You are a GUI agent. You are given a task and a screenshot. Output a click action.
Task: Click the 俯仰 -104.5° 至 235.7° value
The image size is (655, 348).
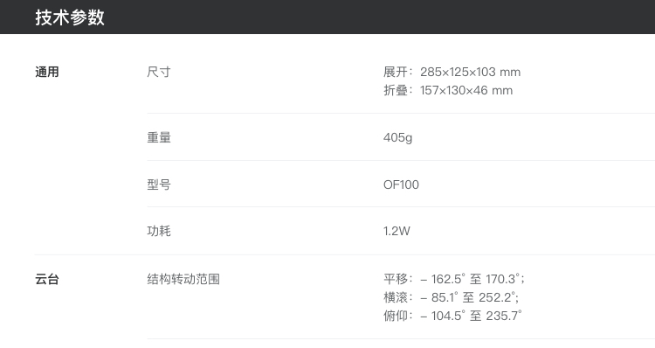coord(452,316)
